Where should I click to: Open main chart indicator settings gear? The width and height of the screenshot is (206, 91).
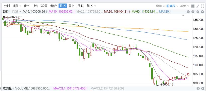coord(198,12)
